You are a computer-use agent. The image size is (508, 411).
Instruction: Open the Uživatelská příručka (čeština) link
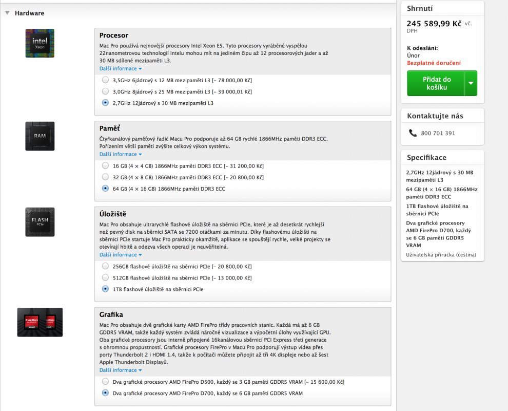441,255
